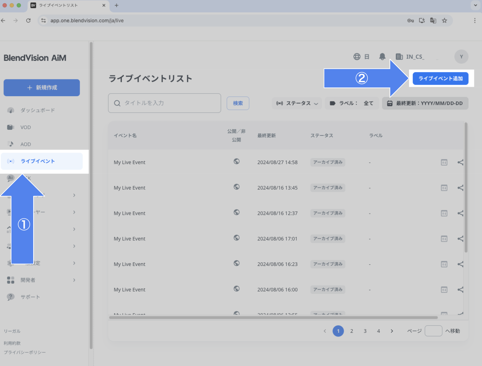
Task: Click the 検索 button
Action: (238, 103)
